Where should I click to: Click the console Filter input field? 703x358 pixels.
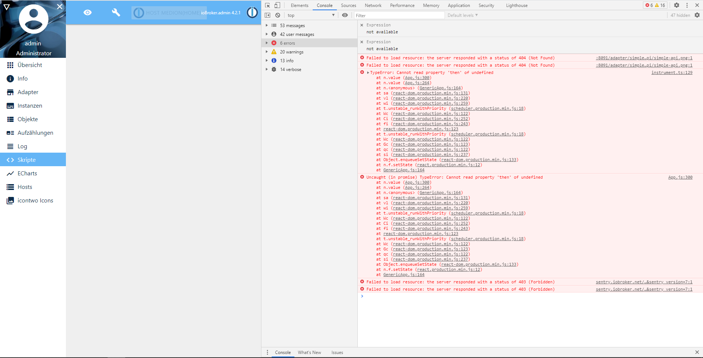tap(399, 15)
